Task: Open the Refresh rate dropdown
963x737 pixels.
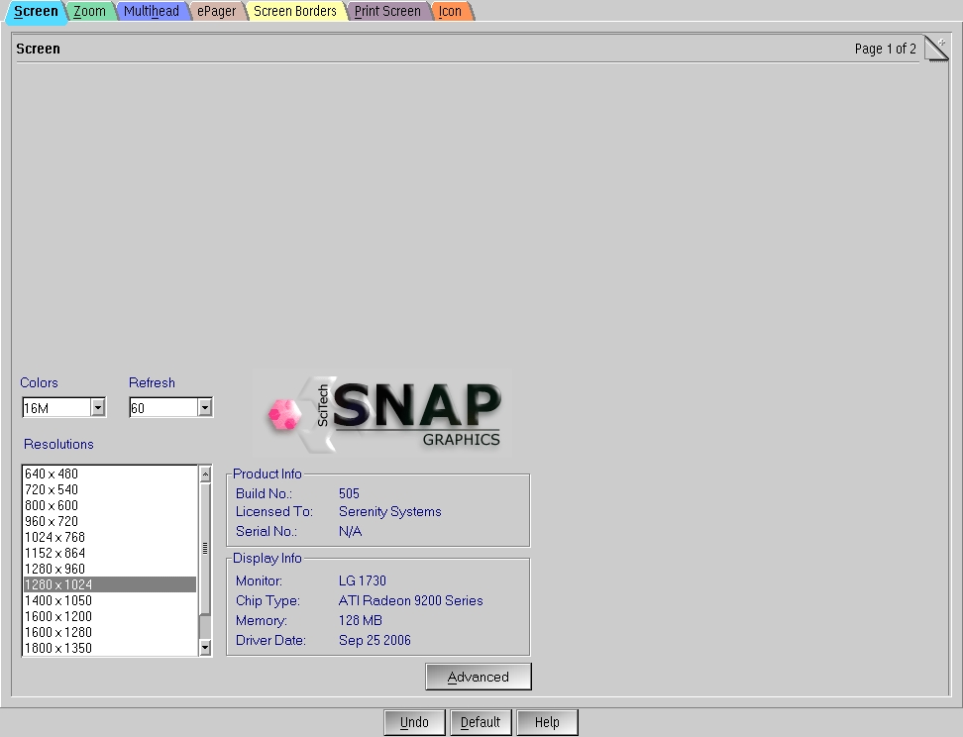Action: pos(204,407)
